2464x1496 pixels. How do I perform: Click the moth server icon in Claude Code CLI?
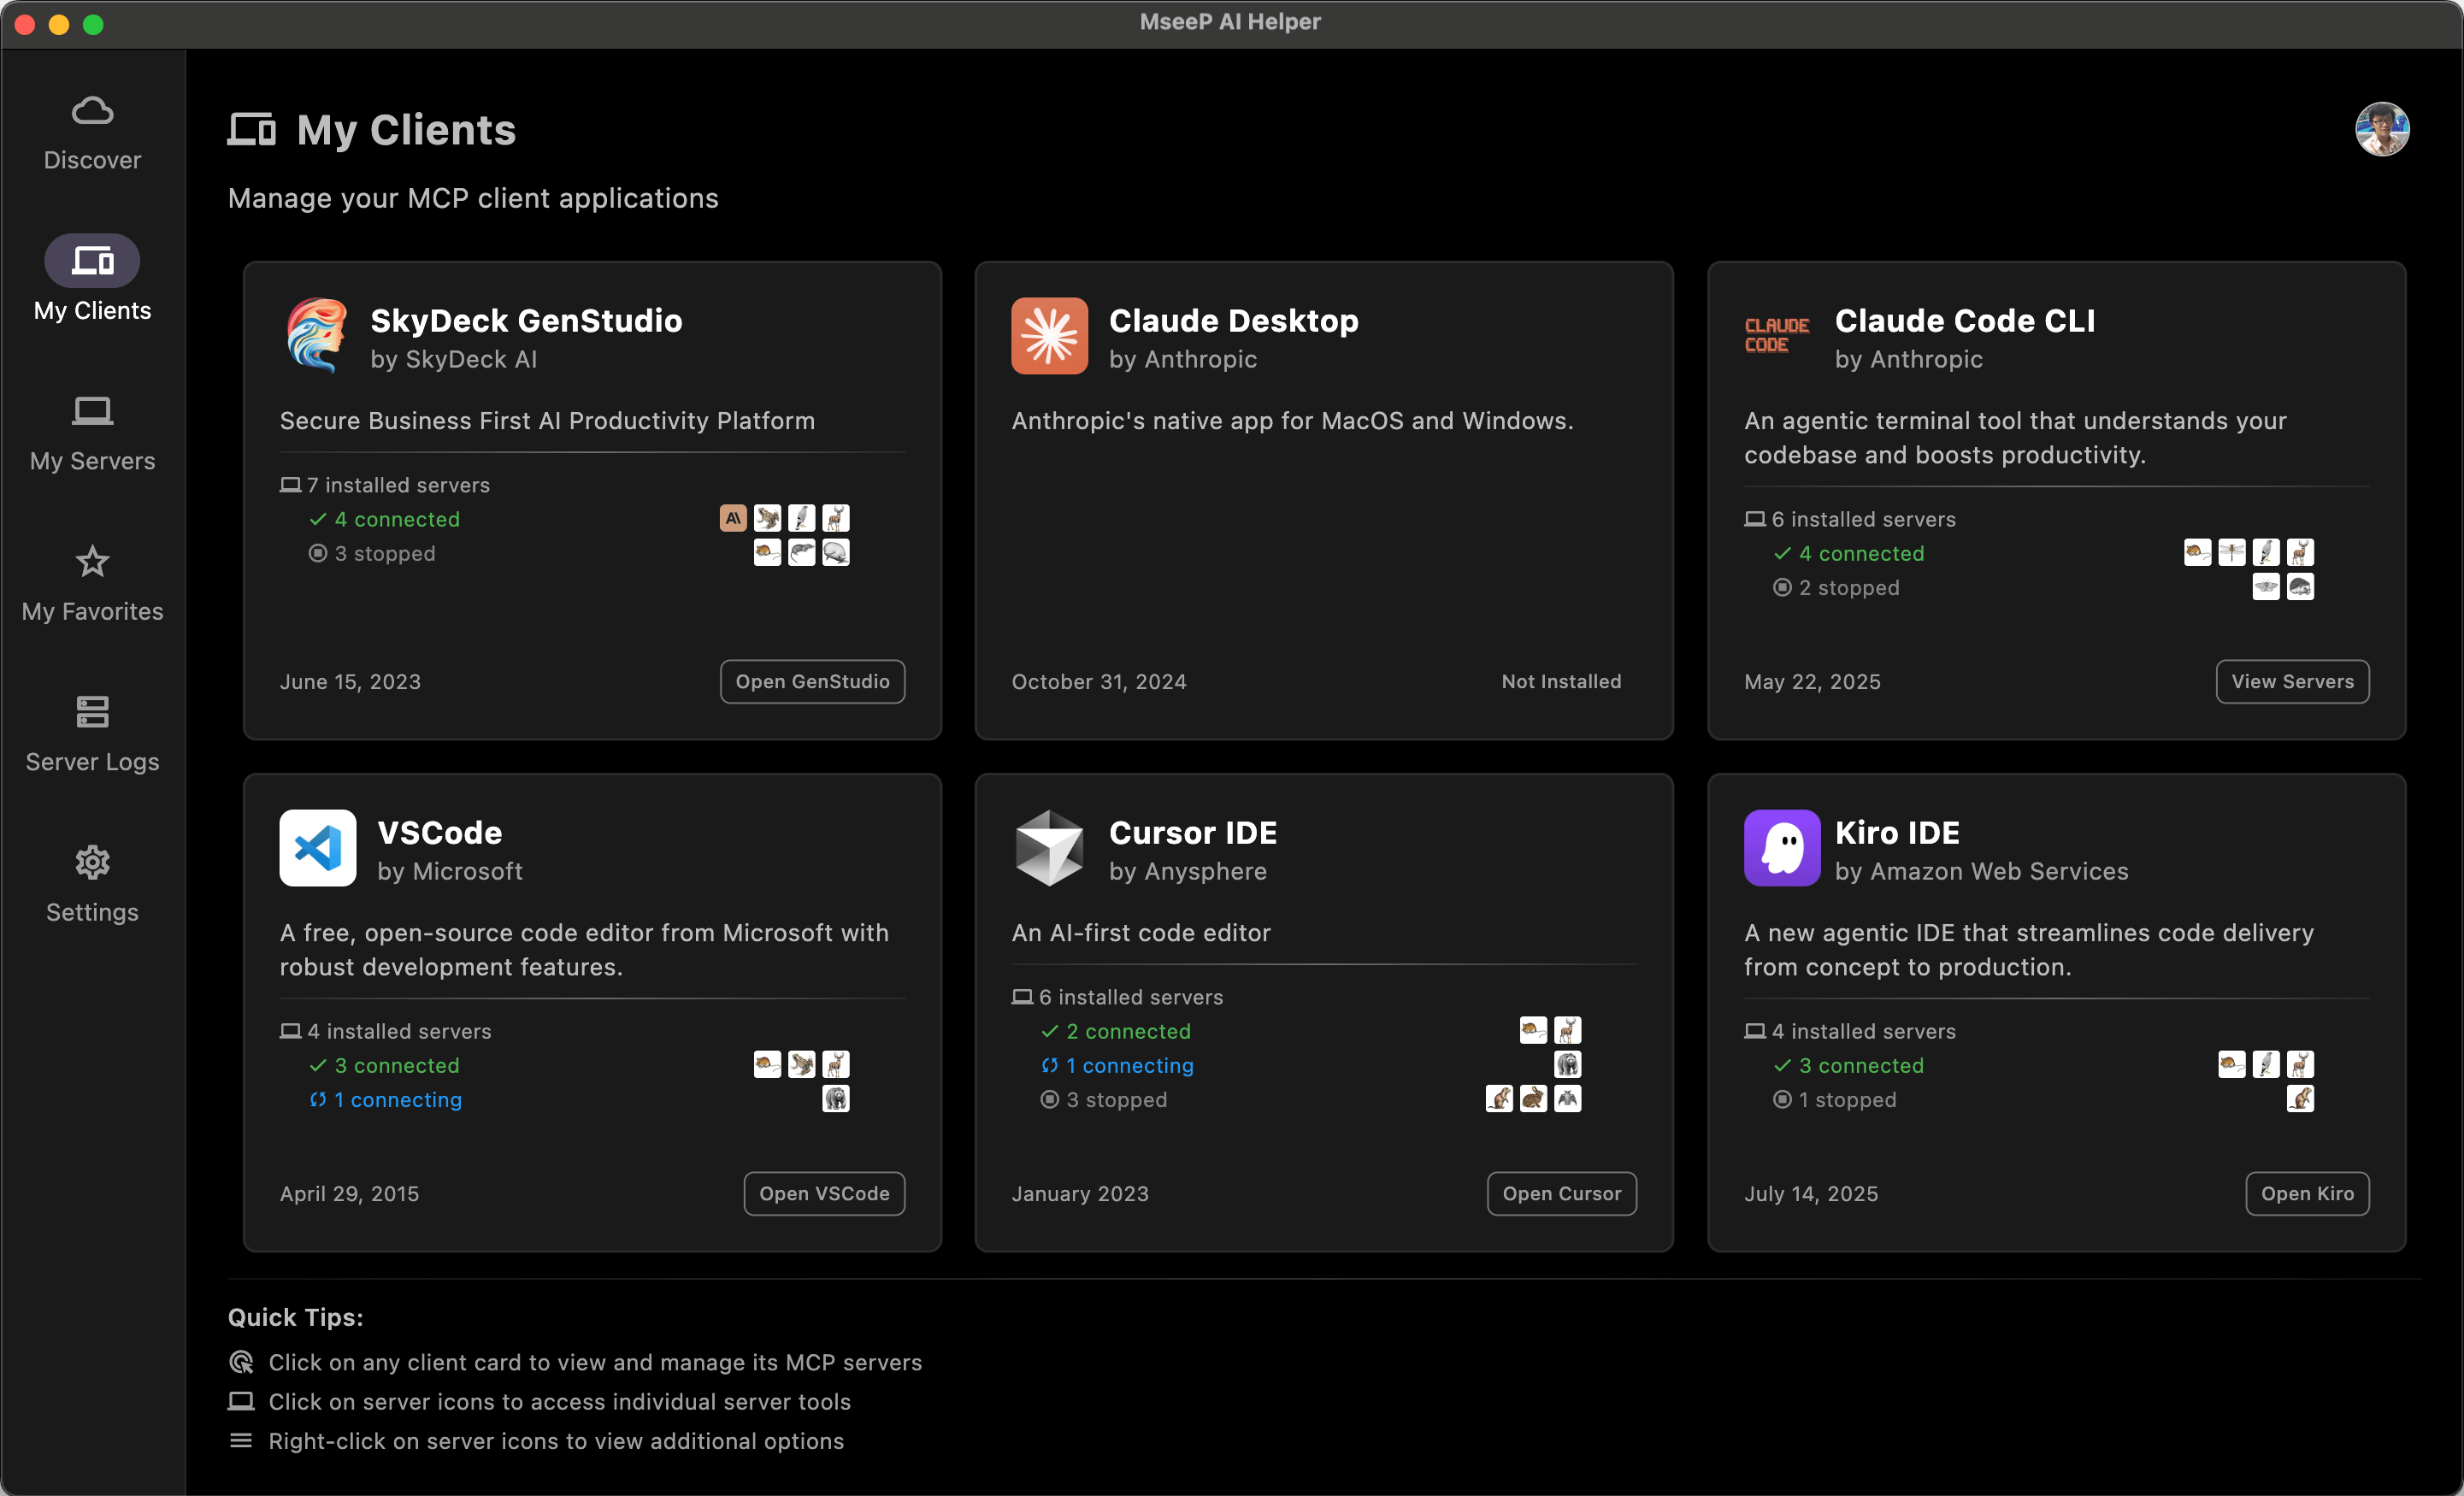(2265, 586)
